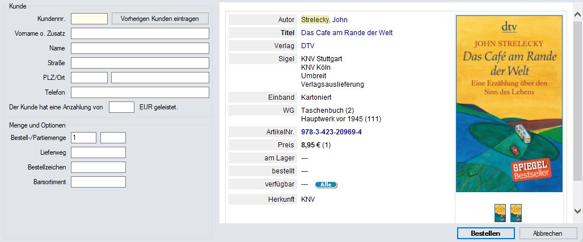Click into the Vorname o. Zusatz field
583x242 pixels.
[140, 33]
